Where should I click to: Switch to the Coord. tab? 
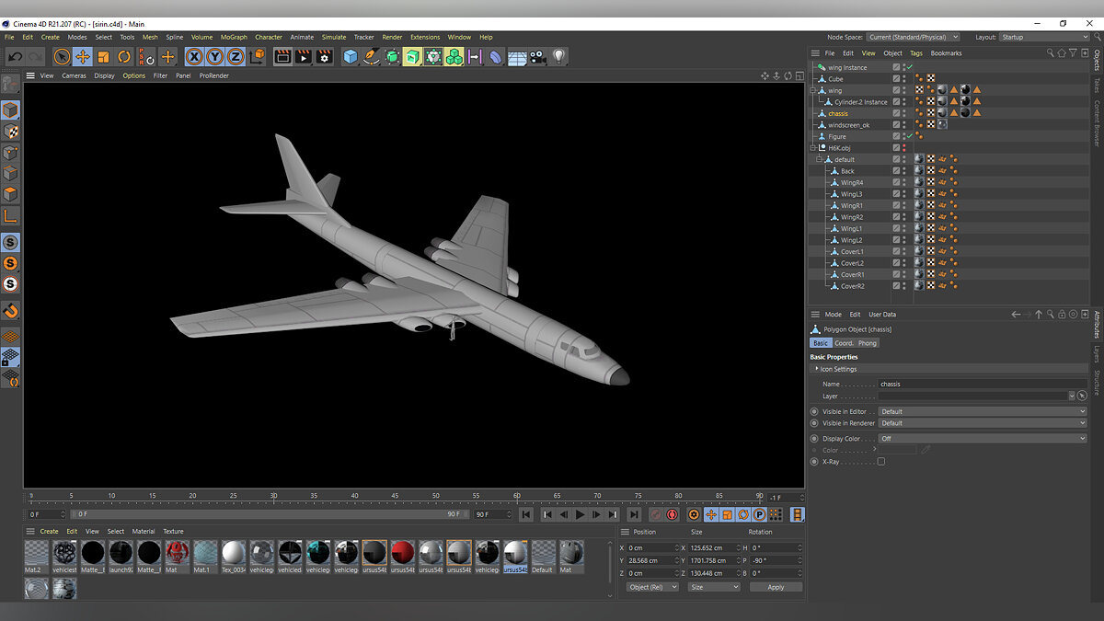[844, 343]
